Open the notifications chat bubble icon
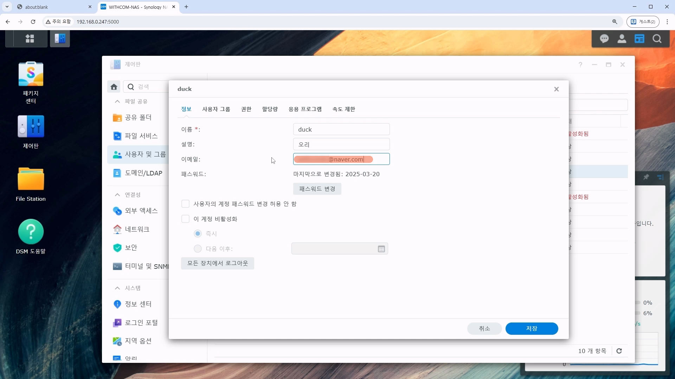The width and height of the screenshot is (675, 379). (x=604, y=39)
